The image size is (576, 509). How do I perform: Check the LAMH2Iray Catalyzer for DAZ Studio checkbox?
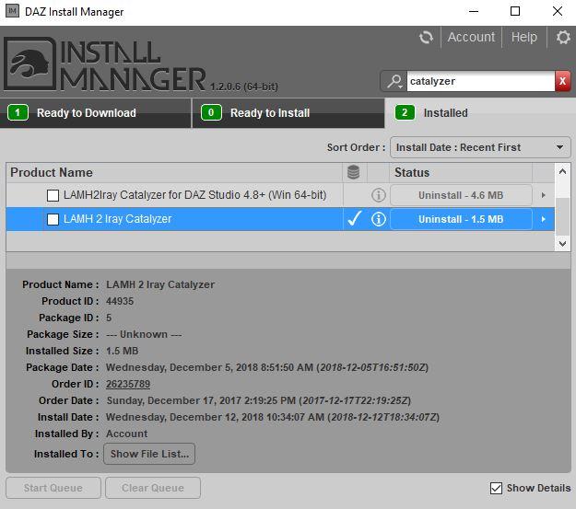pos(53,196)
